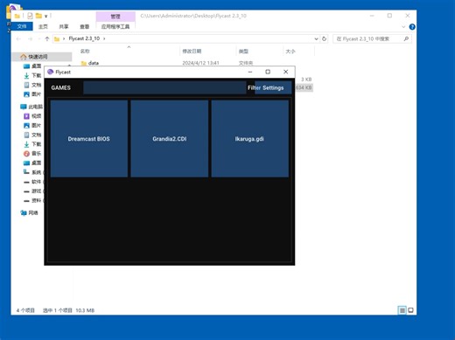
Task: Open the 游戏 drive in navigation pane
Action: [x=37, y=191]
